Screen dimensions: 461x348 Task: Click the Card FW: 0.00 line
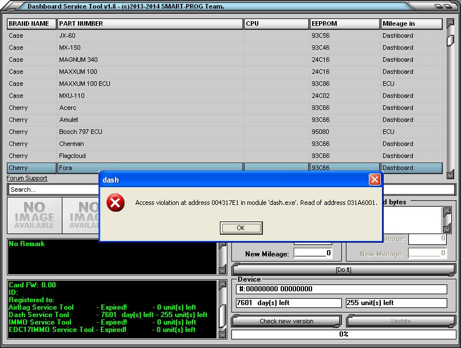(x=32, y=285)
